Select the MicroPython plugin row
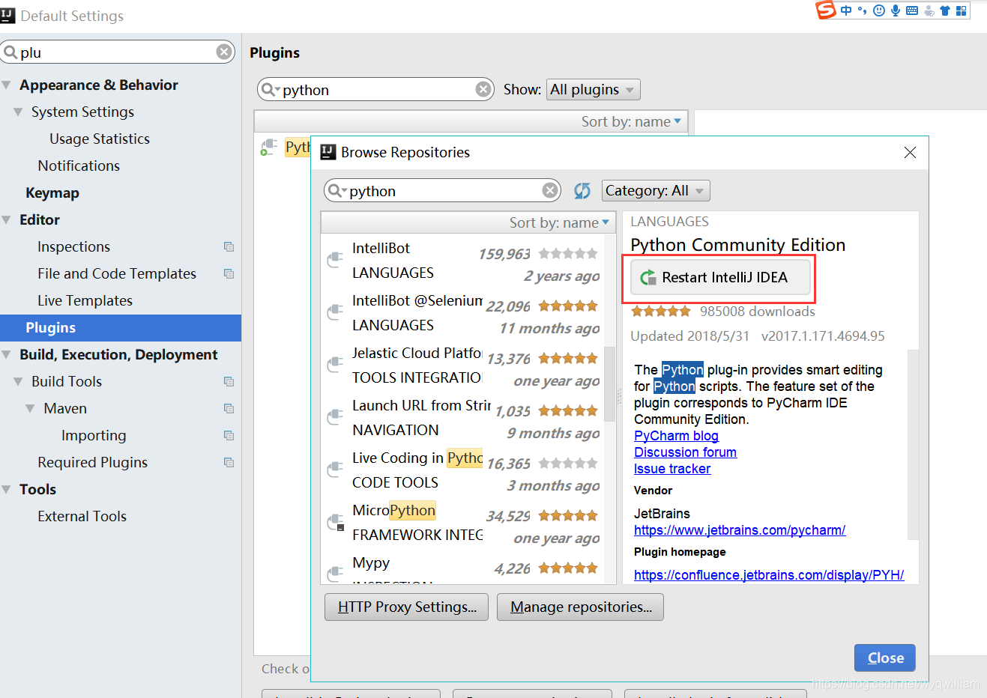Image resolution: width=987 pixels, height=698 pixels. point(463,523)
